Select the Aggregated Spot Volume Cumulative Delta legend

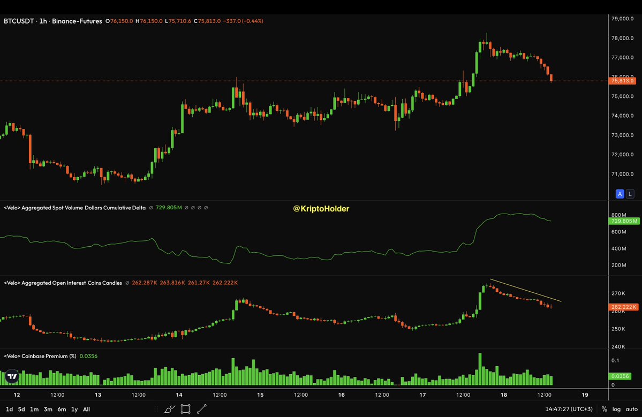point(75,208)
